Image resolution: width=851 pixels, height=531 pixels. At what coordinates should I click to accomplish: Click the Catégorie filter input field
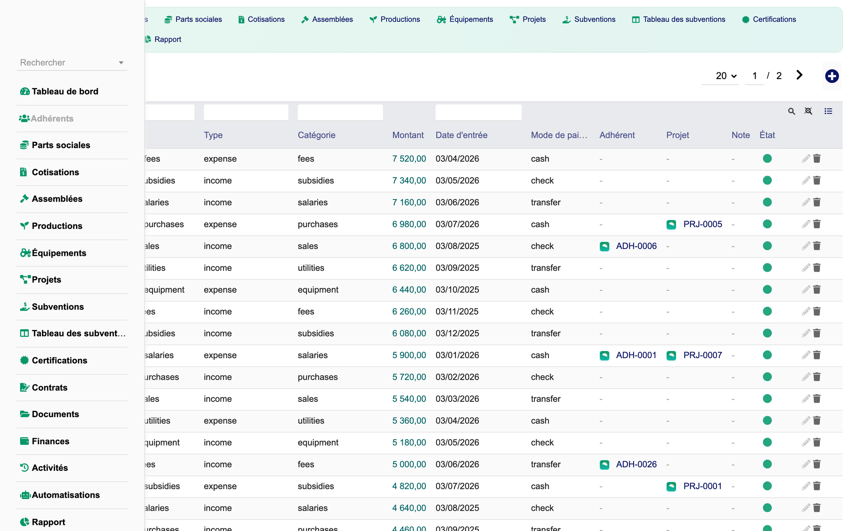click(x=340, y=112)
